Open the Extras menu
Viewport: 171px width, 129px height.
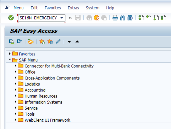pyautogui.click(x=73, y=8)
